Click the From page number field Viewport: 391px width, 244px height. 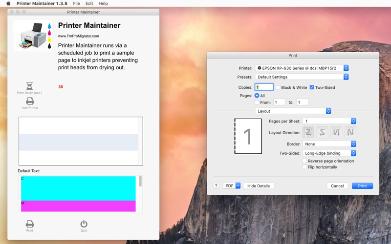point(279,102)
